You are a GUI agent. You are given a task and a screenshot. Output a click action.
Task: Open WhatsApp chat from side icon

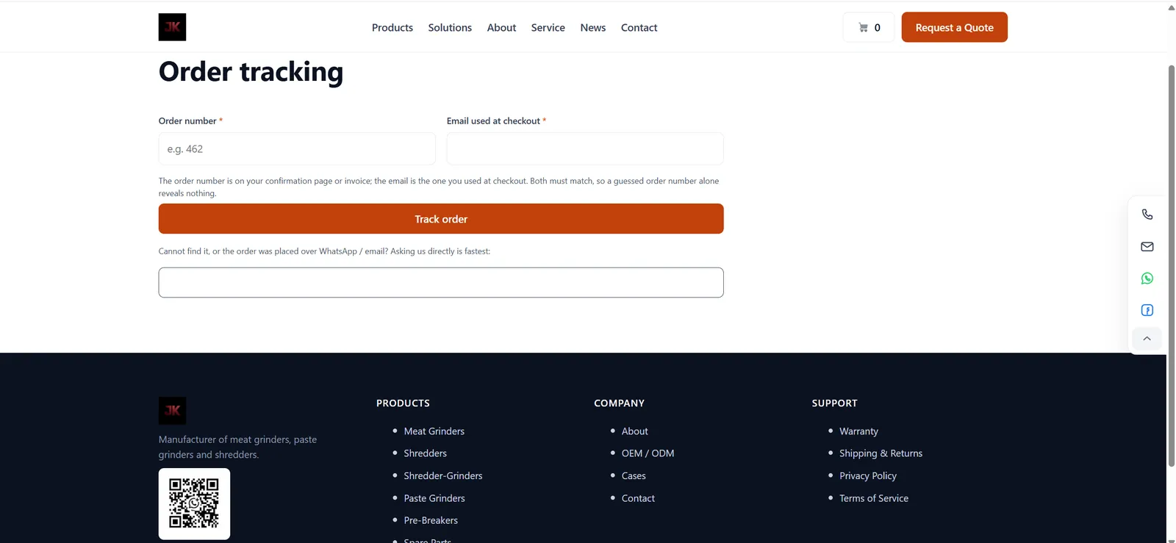coord(1147,278)
